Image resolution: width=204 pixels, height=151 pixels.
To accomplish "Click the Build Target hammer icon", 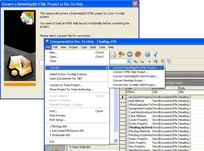I will tap(122, 54).
